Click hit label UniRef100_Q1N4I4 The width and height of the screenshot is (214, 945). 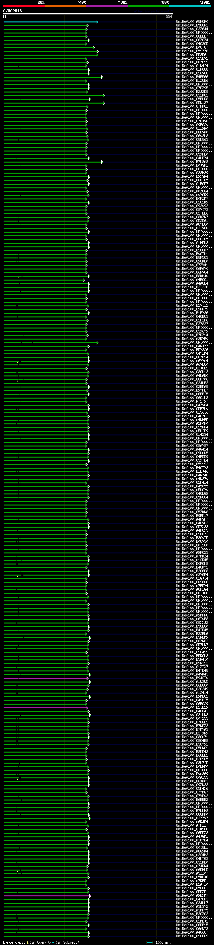(192, 66)
